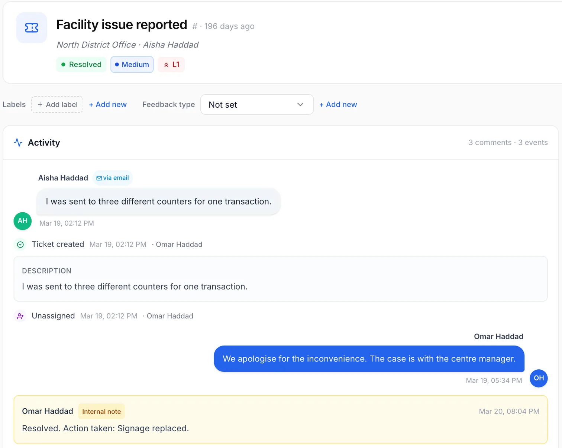Click the title Facility issue reported
Viewport: 562px width, 448px height.
coord(122,25)
